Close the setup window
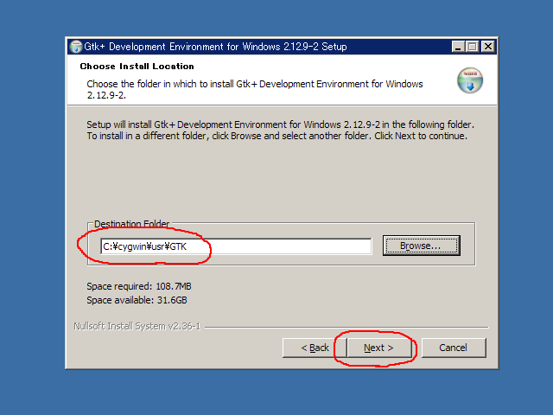Screen dimensions: 553x415 point(488,47)
